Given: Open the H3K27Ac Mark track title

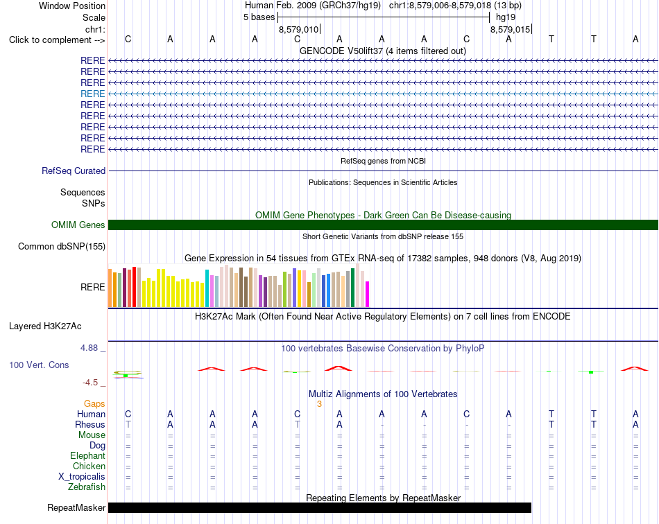Looking at the screenshot, I should coord(382,317).
